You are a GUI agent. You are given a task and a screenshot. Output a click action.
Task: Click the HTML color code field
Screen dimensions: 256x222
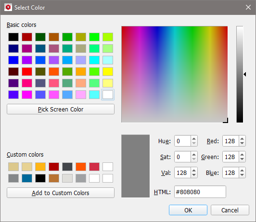200,192
